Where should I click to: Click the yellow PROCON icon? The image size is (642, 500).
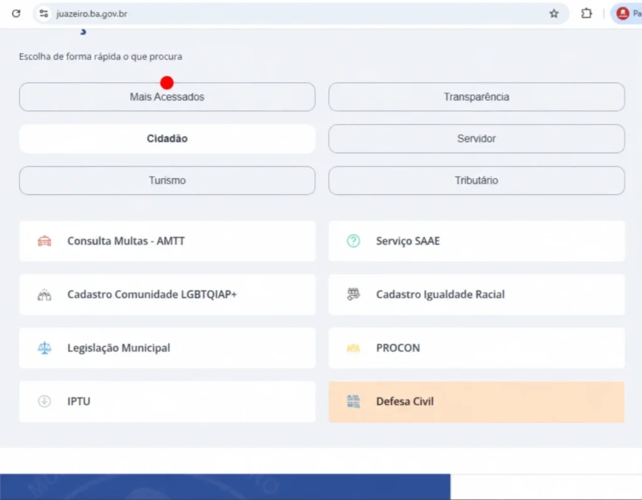click(354, 348)
